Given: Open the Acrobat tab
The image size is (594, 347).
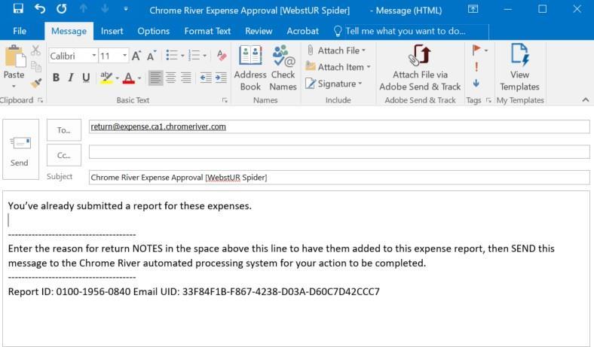Looking at the screenshot, I should pyautogui.click(x=302, y=31).
